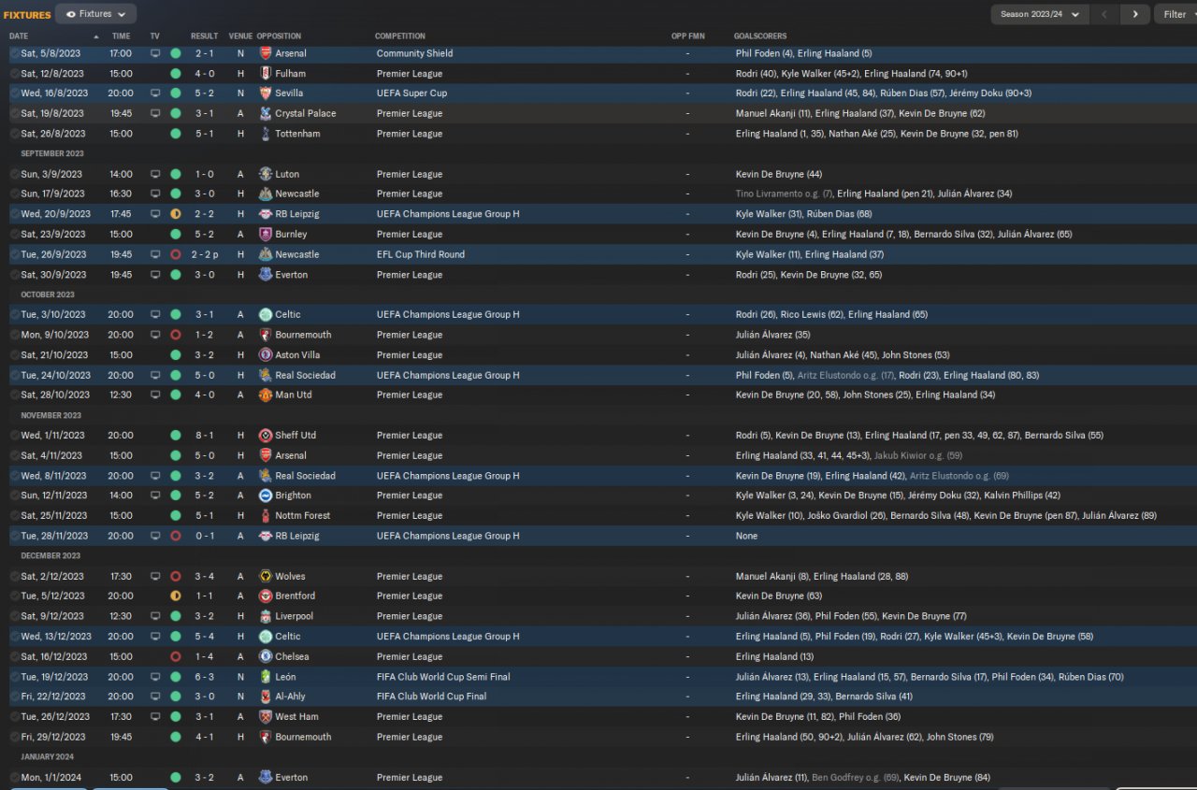Viewport: 1197px width, 790px height.
Task: Open the Brighton opposition name link
Action: point(293,496)
